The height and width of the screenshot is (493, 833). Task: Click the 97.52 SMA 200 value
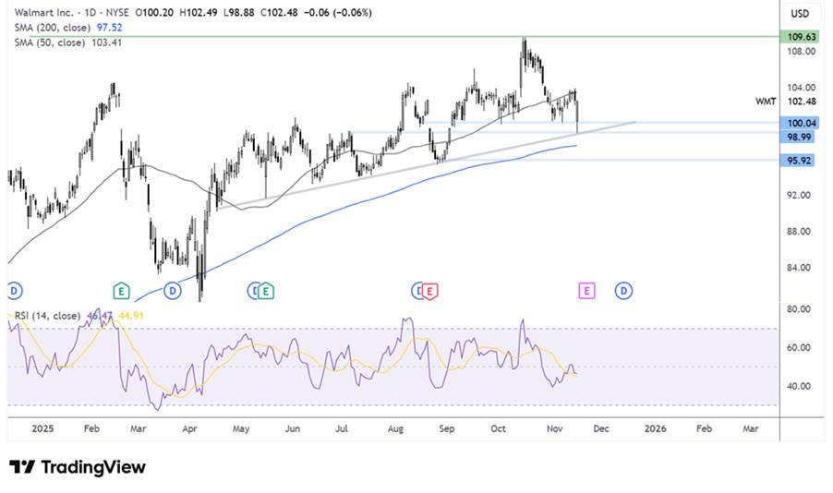coord(110,28)
